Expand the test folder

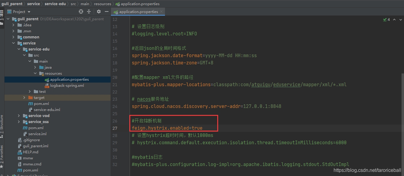click(x=30, y=91)
